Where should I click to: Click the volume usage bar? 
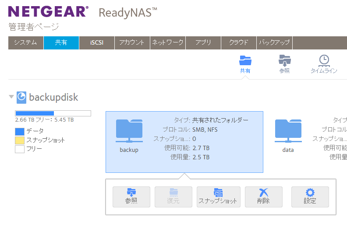coord(53,113)
